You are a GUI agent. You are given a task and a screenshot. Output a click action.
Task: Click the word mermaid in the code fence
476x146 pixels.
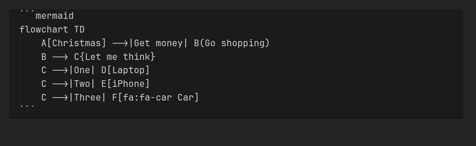55,16
